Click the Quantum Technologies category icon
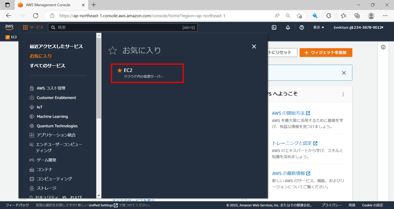This screenshot has height=209, width=394. 32,126
